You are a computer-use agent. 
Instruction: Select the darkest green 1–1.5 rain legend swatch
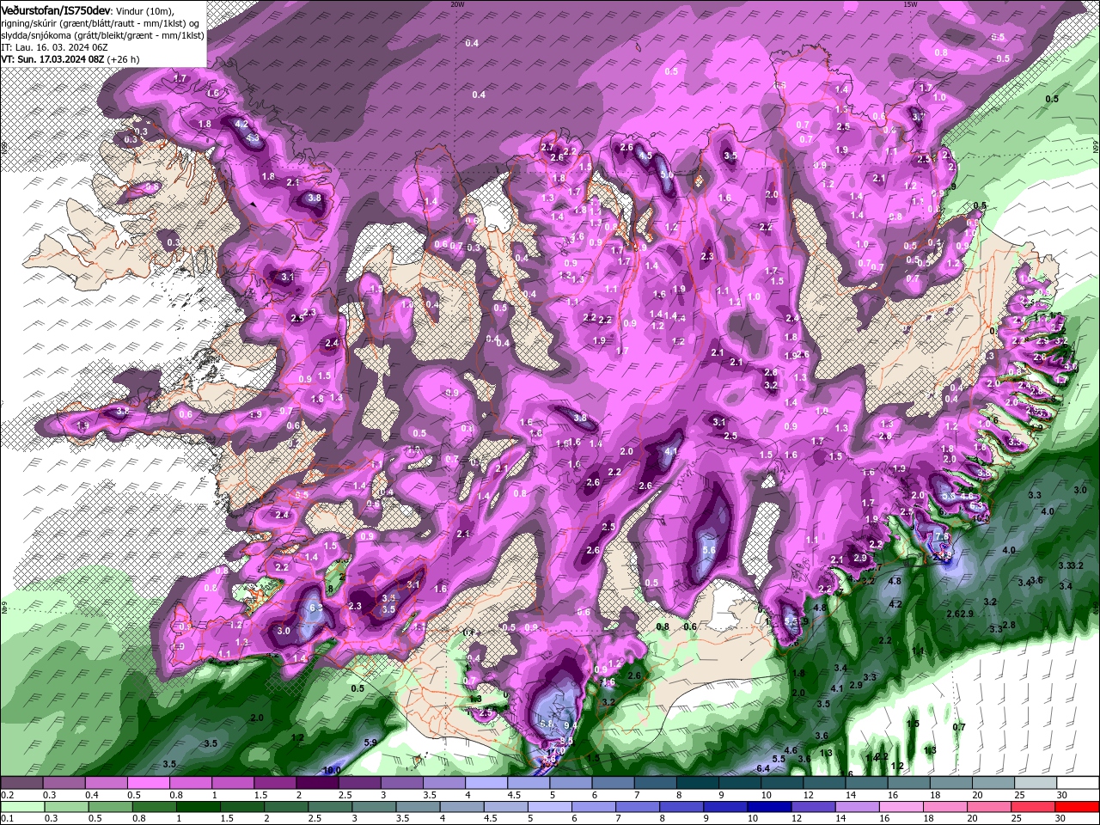click(x=200, y=807)
